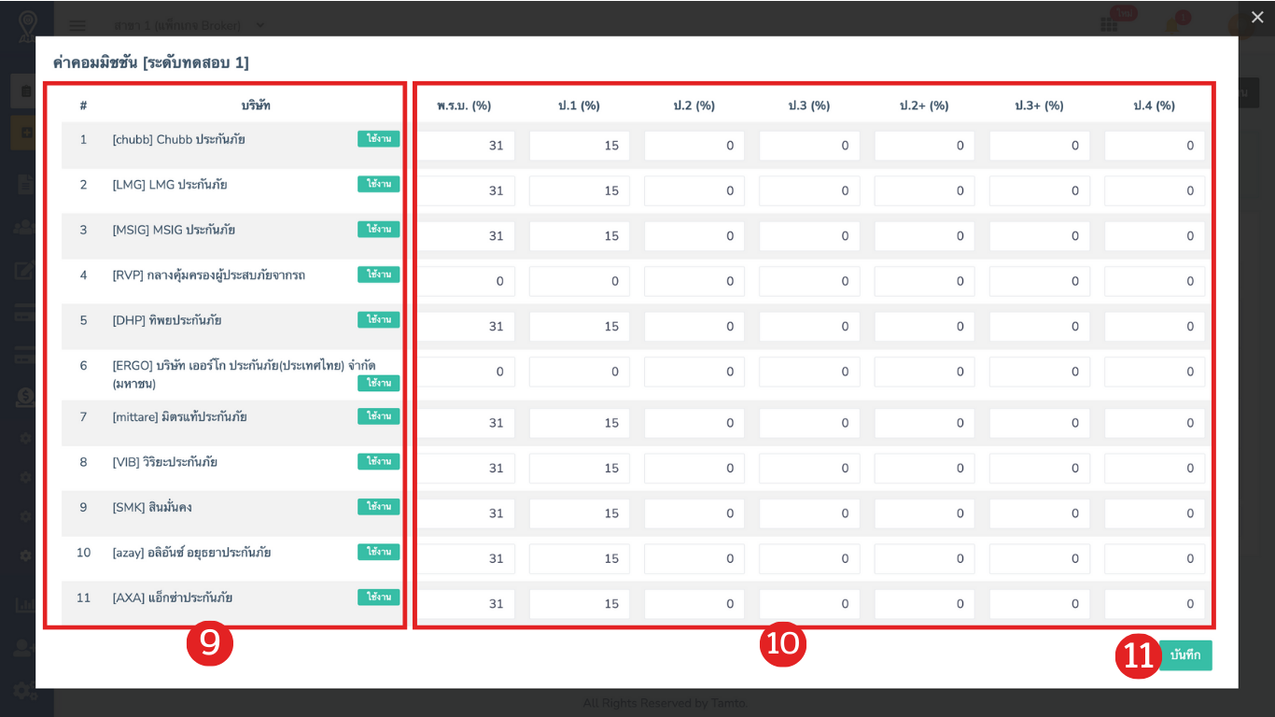The height and width of the screenshot is (717, 1275).
Task: Edit the ป.2 (%) field for Chubb
Action: (x=694, y=146)
